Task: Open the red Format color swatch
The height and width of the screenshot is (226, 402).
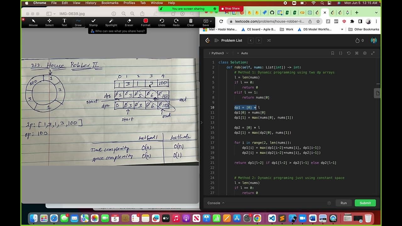Action: [x=145, y=21]
